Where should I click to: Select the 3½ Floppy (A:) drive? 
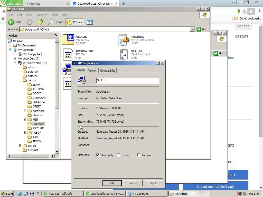[32, 54]
